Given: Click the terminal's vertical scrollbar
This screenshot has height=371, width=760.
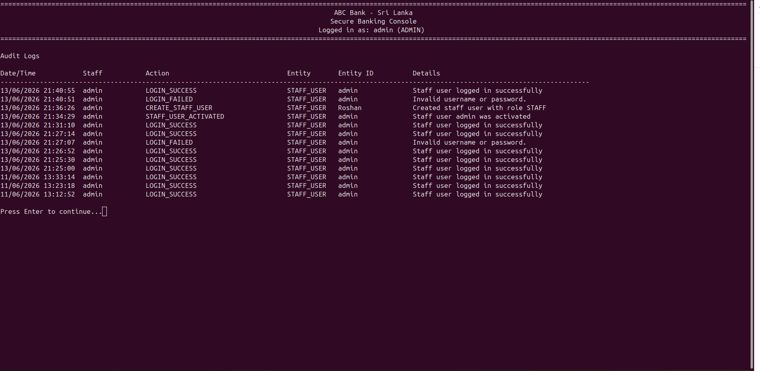Looking at the screenshot, I should point(752,185).
